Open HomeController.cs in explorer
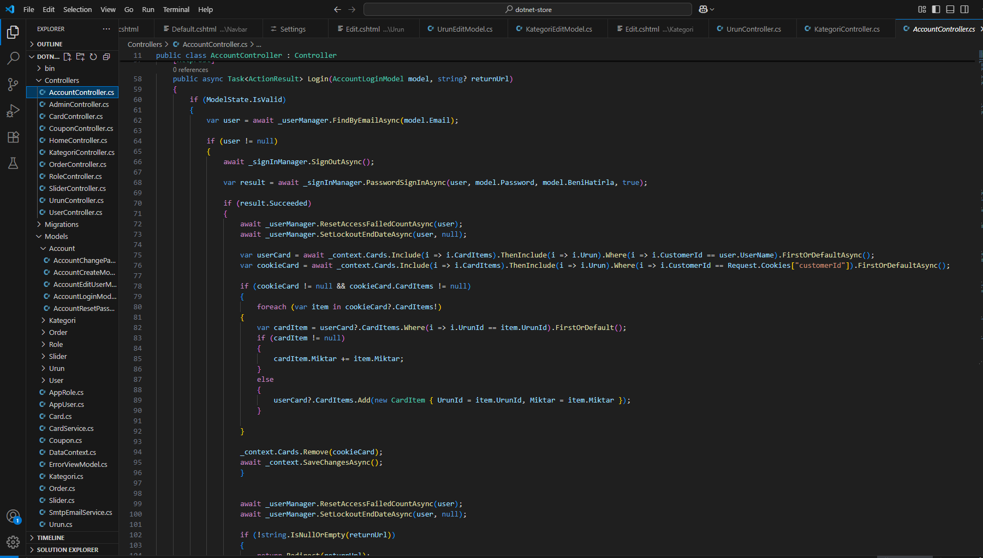Image resolution: width=983 pixels, height=558 pixels. coord(73,140)
